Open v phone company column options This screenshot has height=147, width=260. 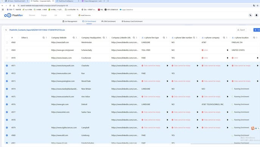(227, 38)
